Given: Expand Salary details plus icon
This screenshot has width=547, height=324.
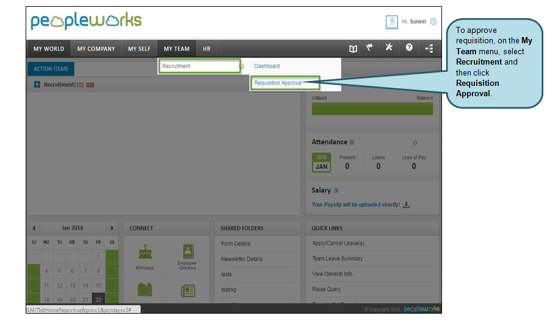Looking at the screenshot, I should click(336, 191).
